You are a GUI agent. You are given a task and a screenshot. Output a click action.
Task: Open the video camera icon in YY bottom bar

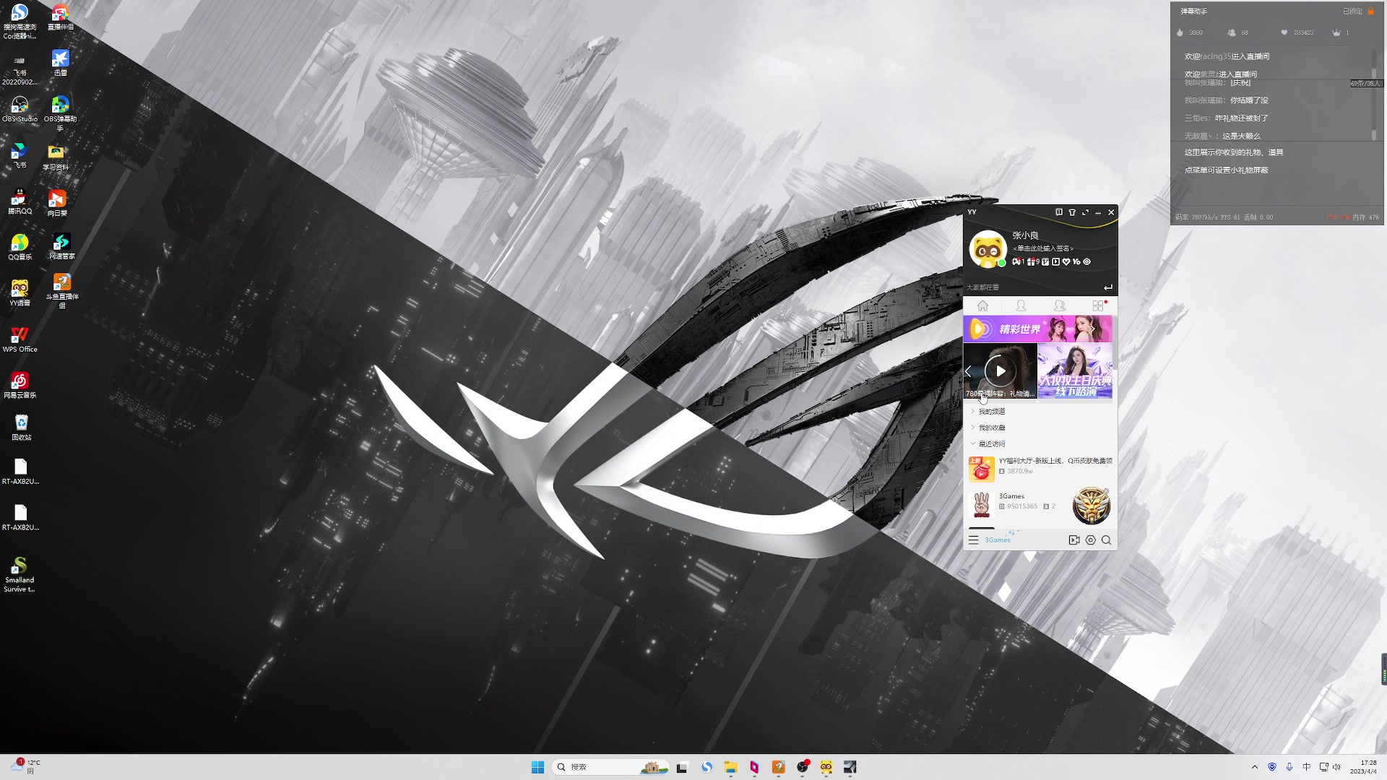pyautogui.click(x=1074, y=540)
